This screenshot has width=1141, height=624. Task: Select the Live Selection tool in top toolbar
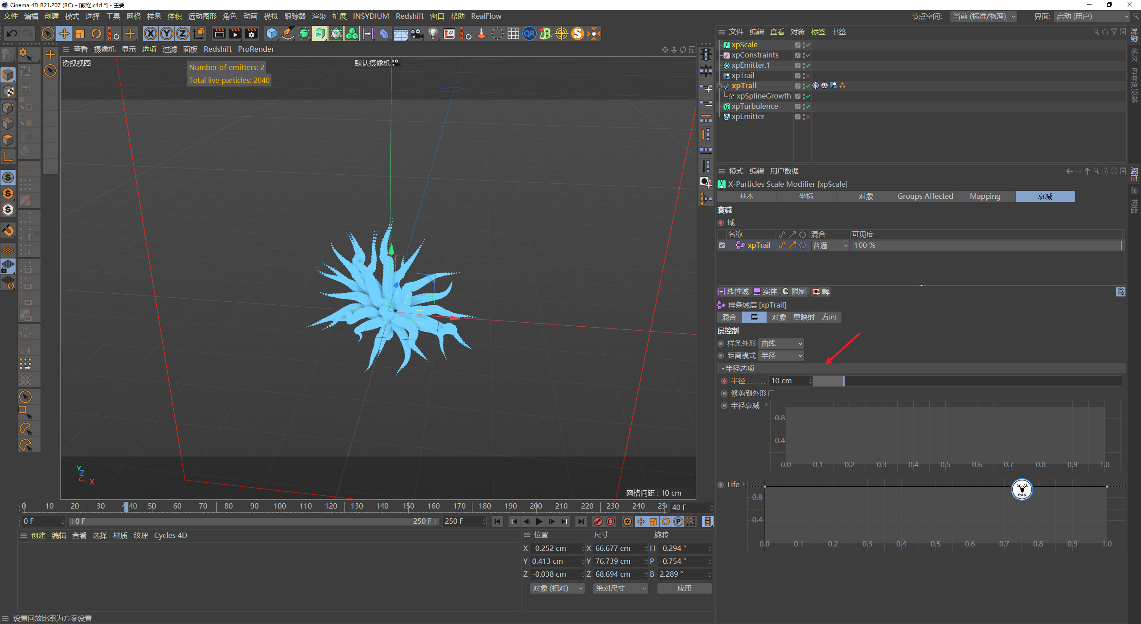48,33
